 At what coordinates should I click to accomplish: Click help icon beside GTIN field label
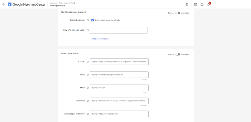[88, 30]
